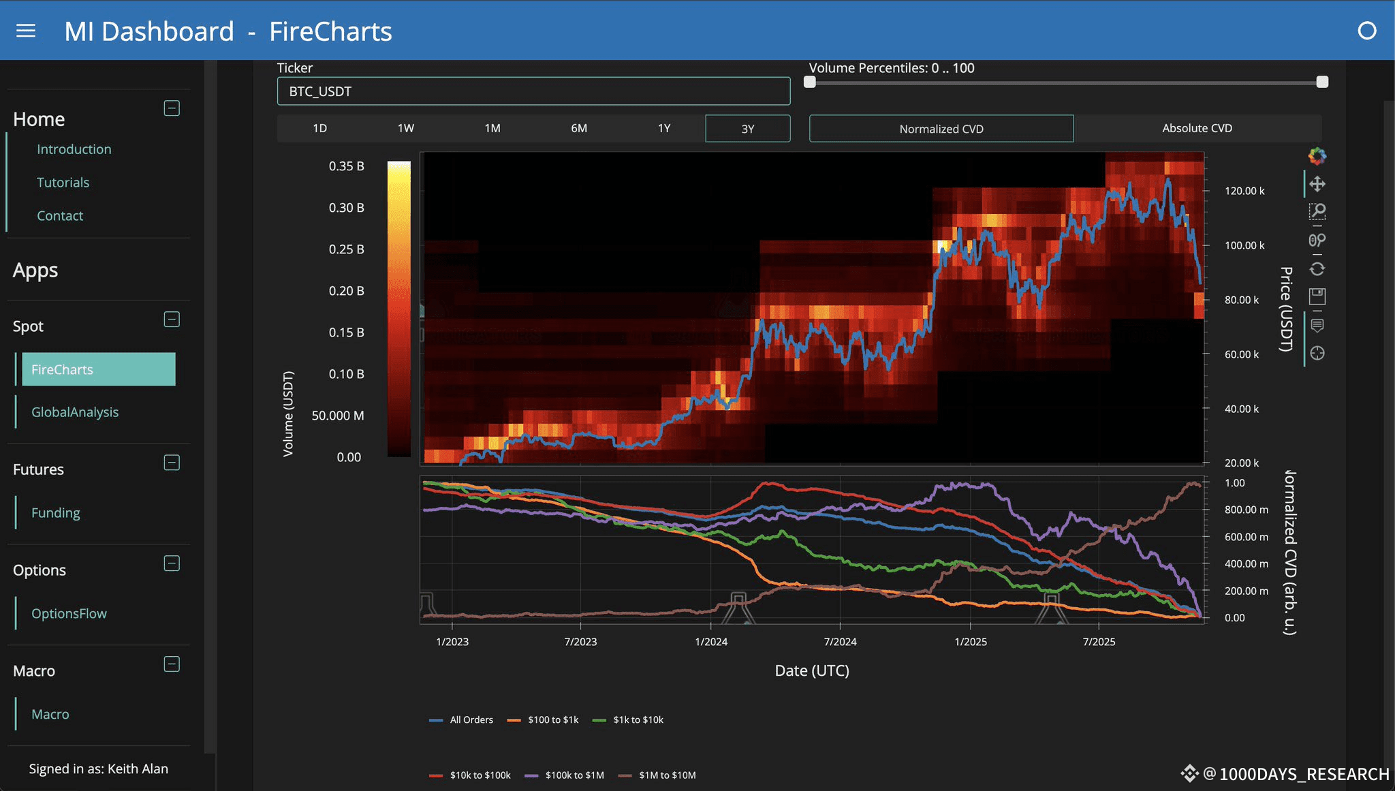Screen dimensions: 1395x791
Task: Toggle $100k to $1M legend series
Action: tap(565, 775)
